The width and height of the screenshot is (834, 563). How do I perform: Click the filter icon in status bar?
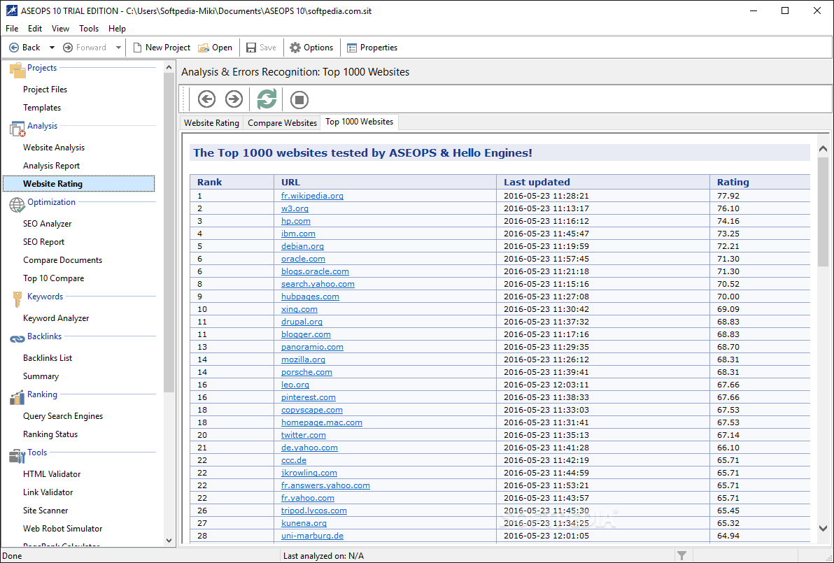click(682, 555)
